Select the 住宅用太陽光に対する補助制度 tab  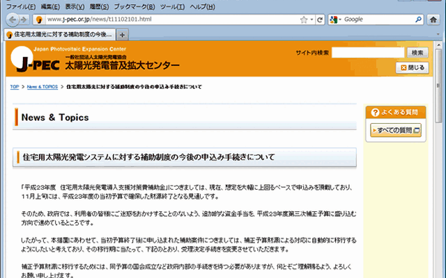[60, 35]
